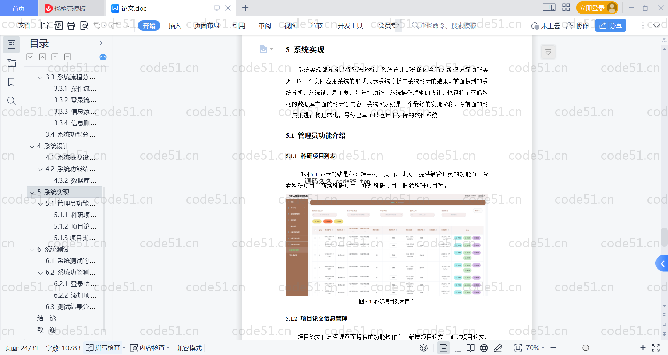
Task: Click the zoom in plus button
Action: 643,348
